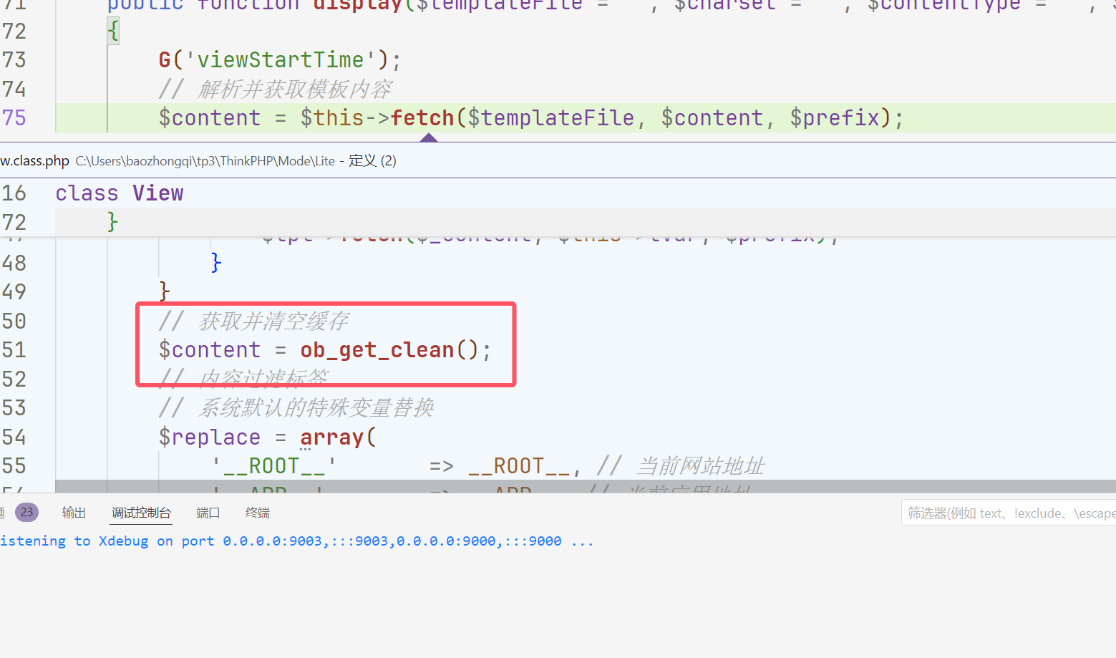This screenshot has width=1116, height=658.
Task: Click the $replace variable on line 54
Action: click(x=209, y=437)
